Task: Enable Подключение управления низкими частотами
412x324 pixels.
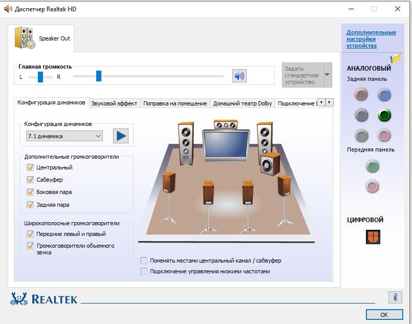Action: pos(144,271)
